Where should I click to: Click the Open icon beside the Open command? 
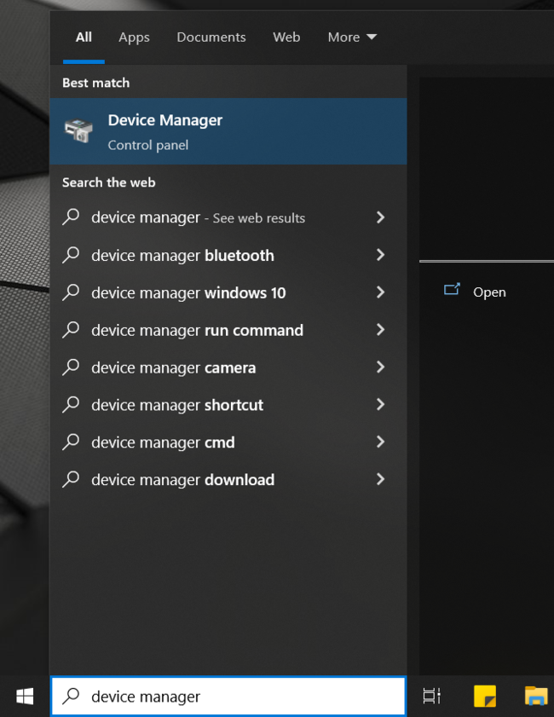(x=452, y=290)
